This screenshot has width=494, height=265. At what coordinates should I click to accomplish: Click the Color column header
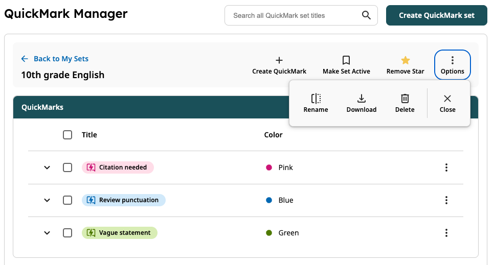(273, 135)
